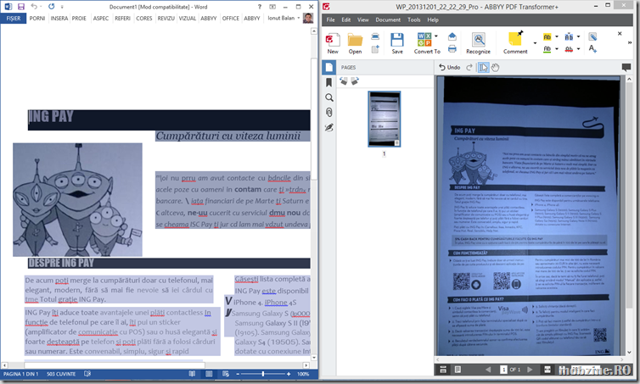The height and width of the screenshot is (384, 640).
Task: Click the Undo button in ABBYY
Action: (x=449, y=67)
